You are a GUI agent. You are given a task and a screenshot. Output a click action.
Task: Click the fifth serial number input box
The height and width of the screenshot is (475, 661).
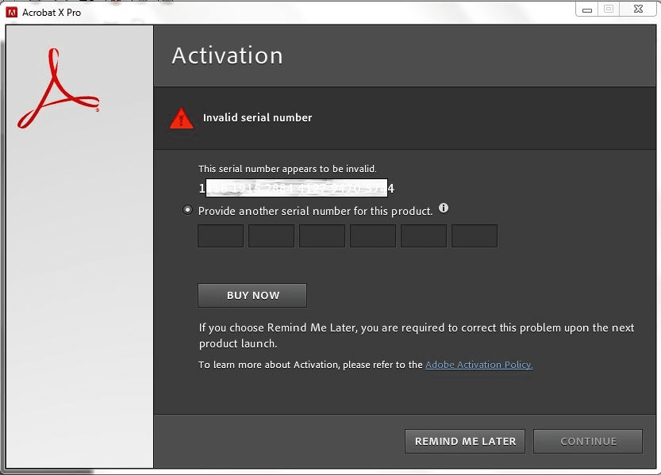[x=423, y=236]
